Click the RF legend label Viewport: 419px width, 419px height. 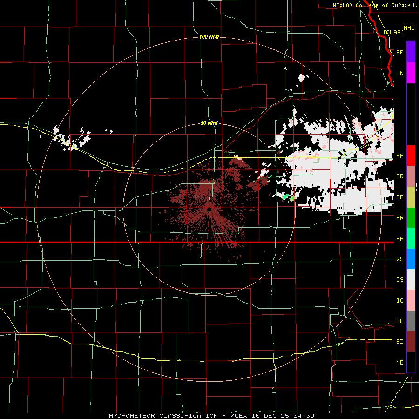click(399, 52)
